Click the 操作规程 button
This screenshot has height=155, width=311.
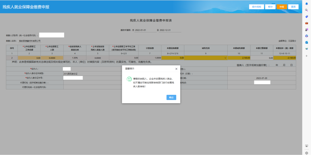(256, 7)
